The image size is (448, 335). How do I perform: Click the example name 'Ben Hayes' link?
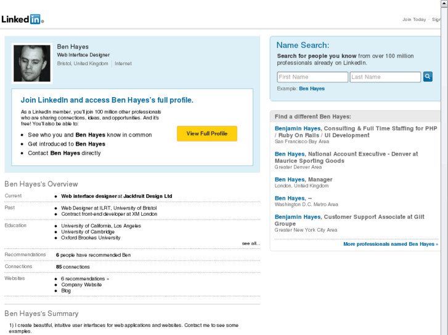tap(312, 89)
